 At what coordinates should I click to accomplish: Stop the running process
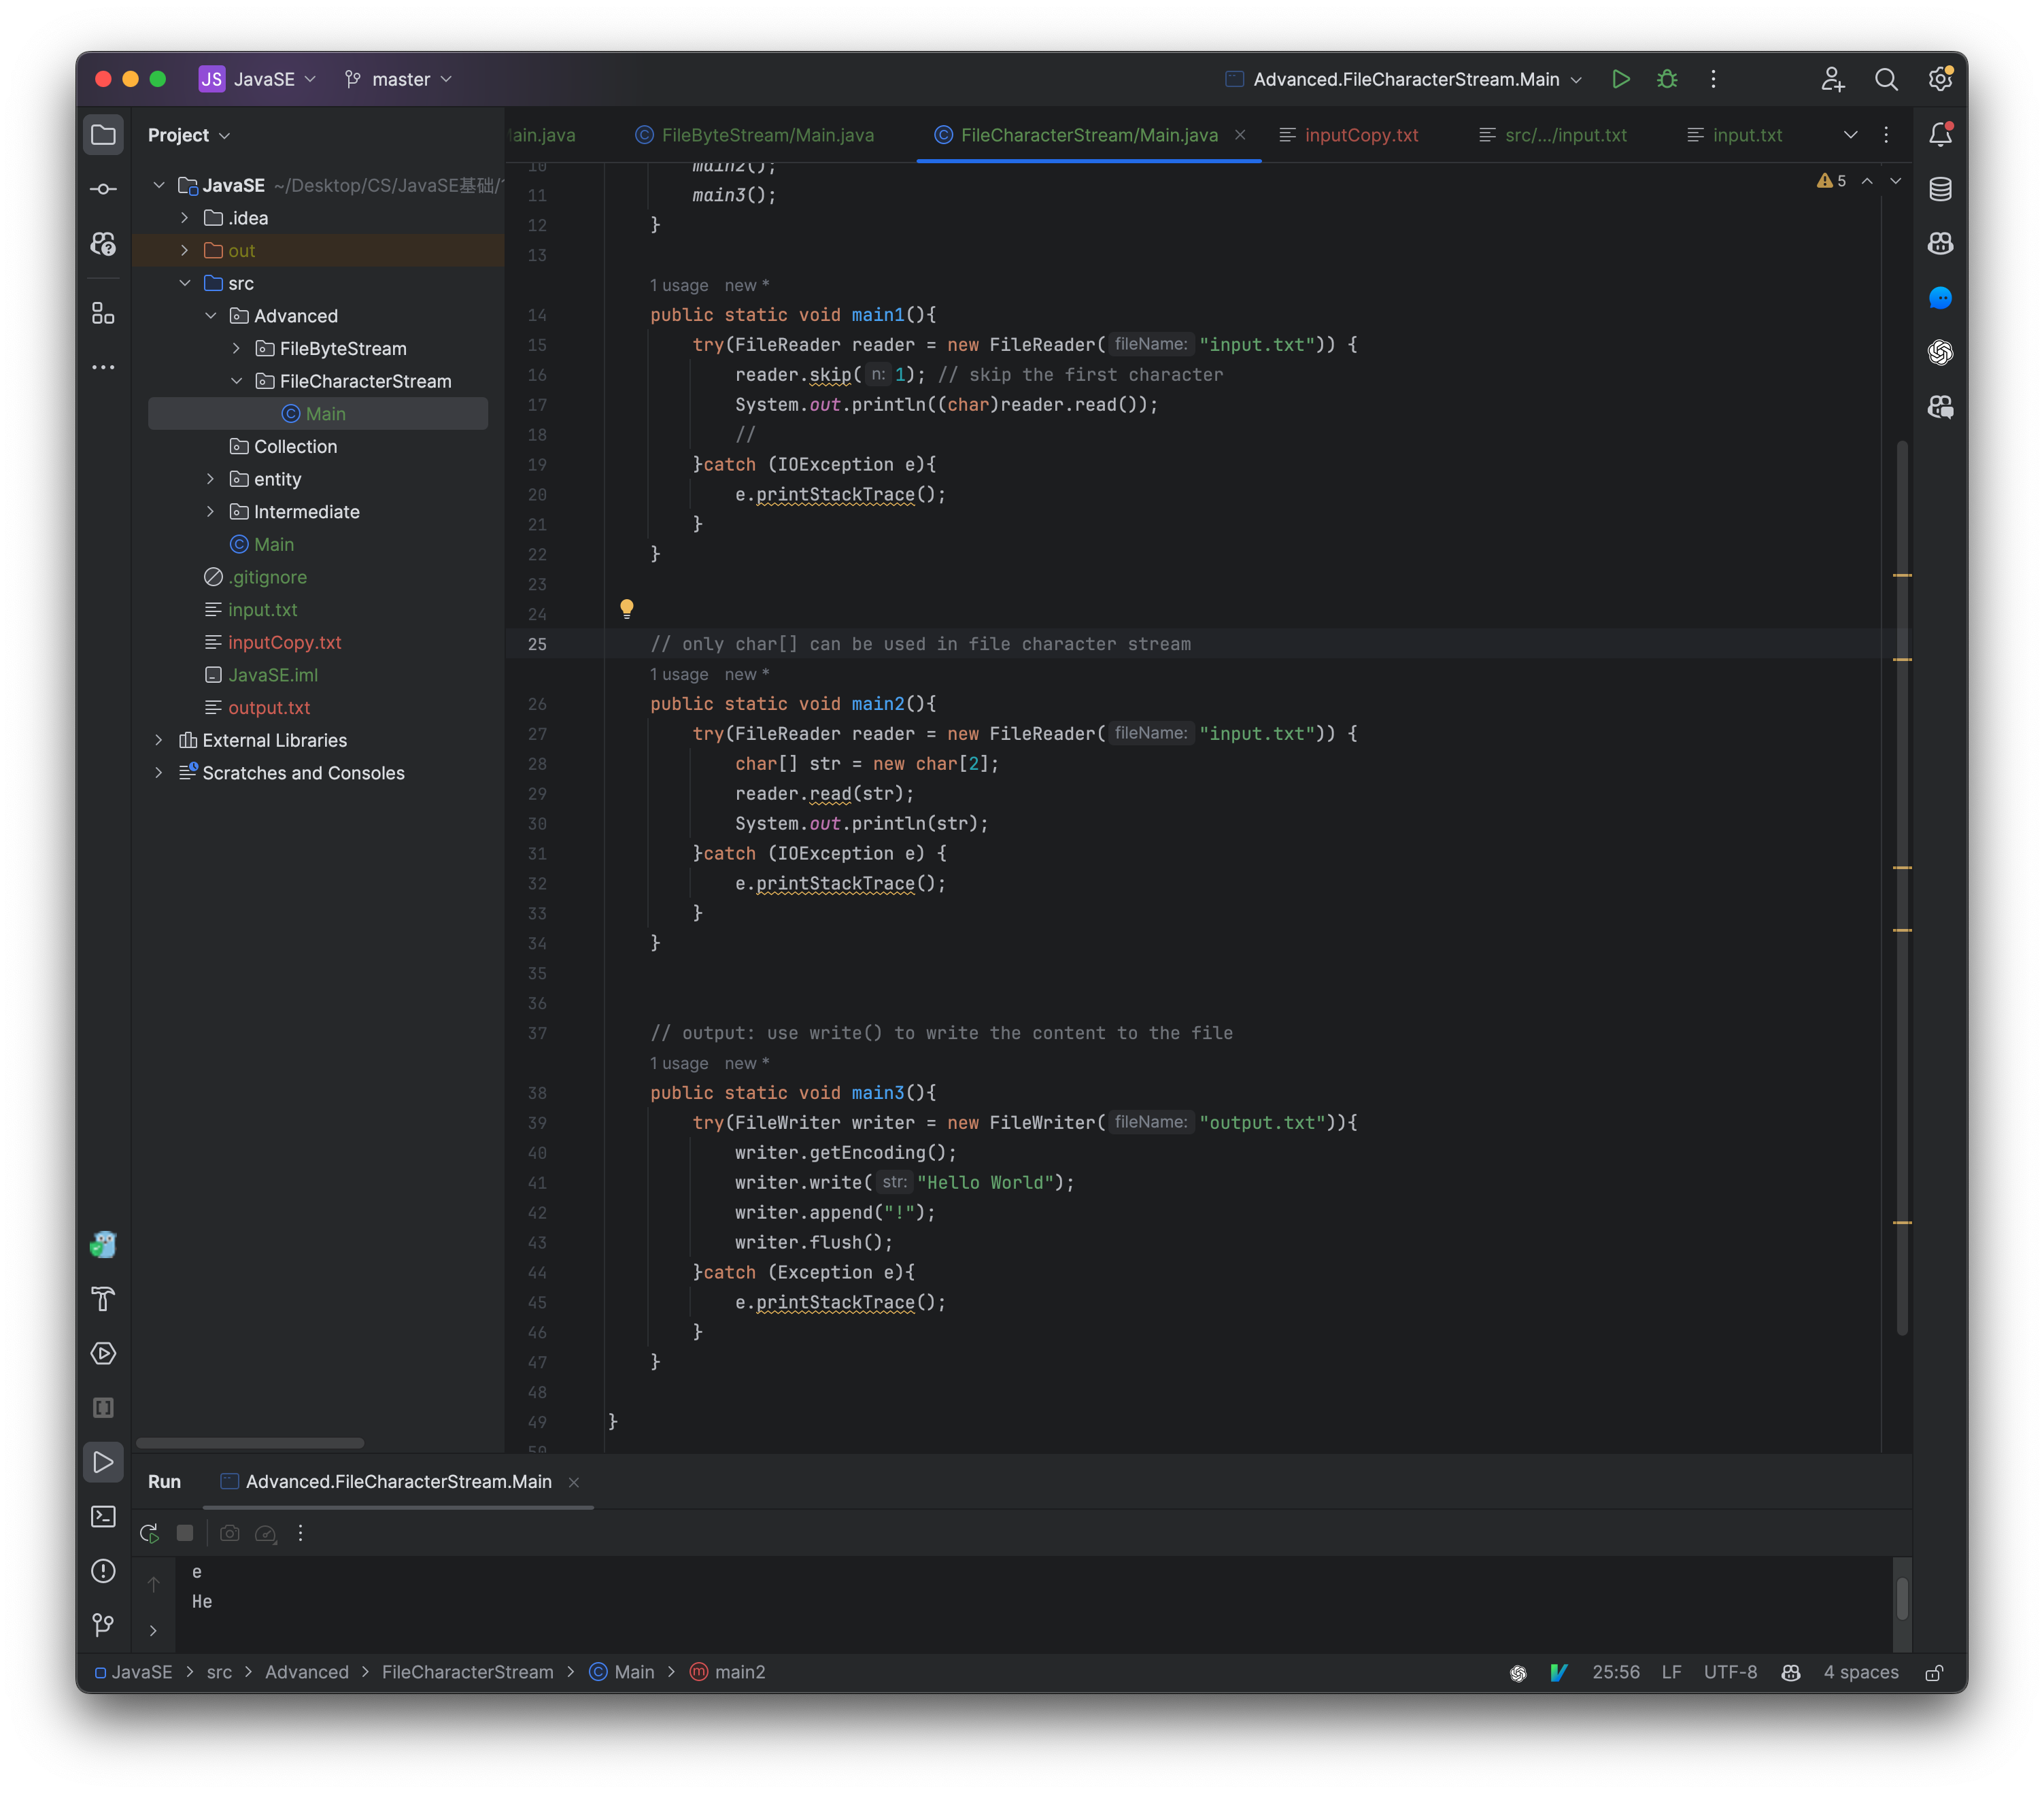pos(184,1533)
